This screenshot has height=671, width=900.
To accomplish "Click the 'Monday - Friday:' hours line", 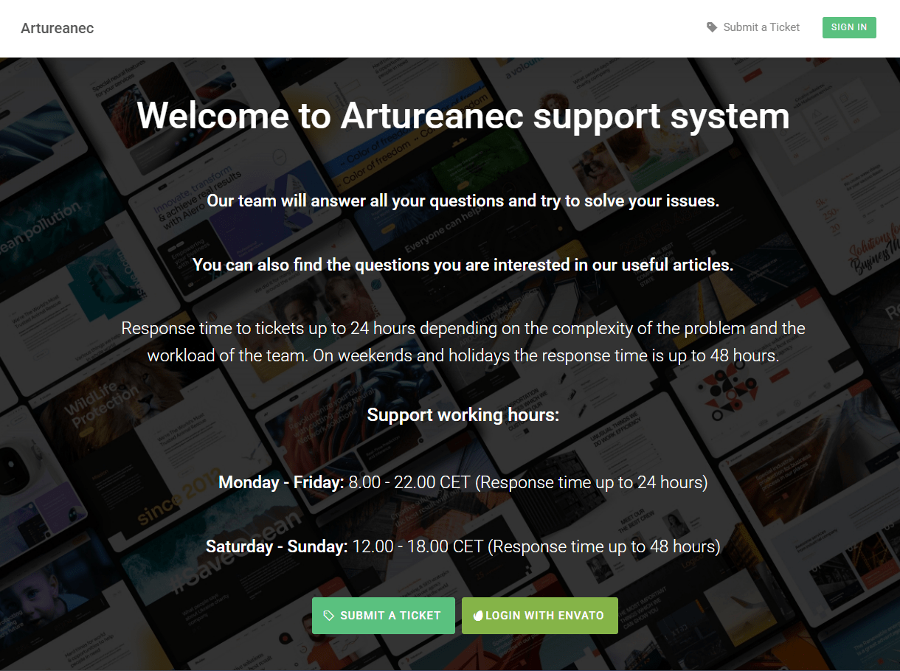I will click(463, 483).
